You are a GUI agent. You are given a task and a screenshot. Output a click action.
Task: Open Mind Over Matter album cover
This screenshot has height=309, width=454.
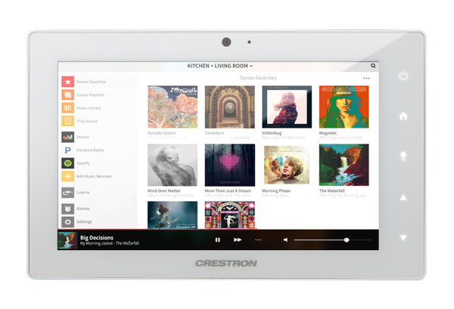[173, 165]
